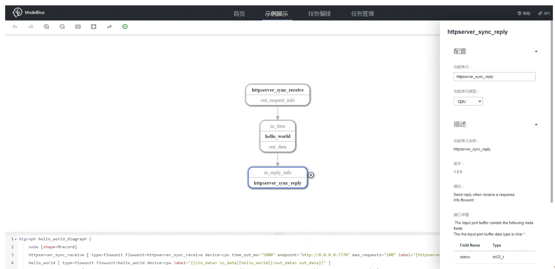Click code line 4 hello_world definition
This screenshot has width=555, height=269.
pyautogui.click(x=180, y=263)
